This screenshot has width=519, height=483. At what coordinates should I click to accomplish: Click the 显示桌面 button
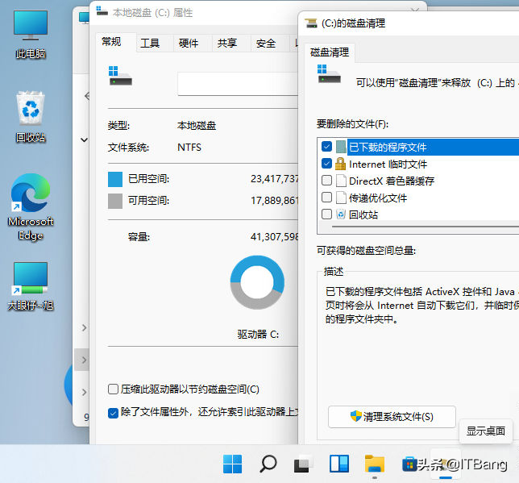[x=486, y=431]
